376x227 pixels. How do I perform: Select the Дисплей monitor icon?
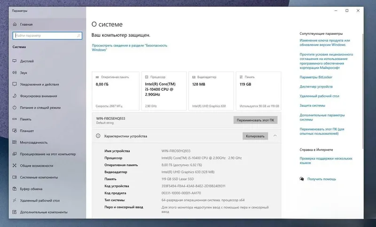pyautogui.click(x=15, y=61)
